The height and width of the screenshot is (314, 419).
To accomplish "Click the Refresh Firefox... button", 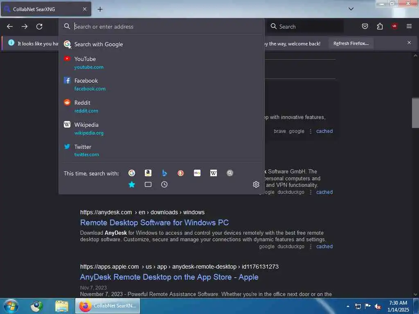I will click(x=351, y=43).
